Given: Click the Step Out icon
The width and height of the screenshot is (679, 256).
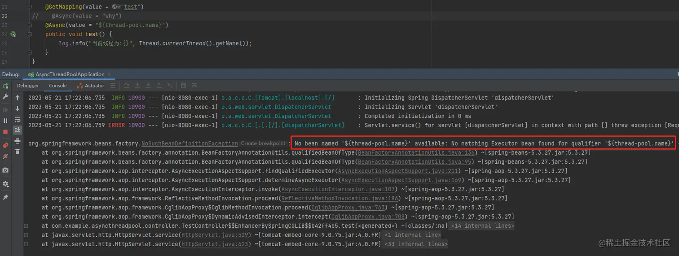Looking at the screenshot, I should 159,86.
